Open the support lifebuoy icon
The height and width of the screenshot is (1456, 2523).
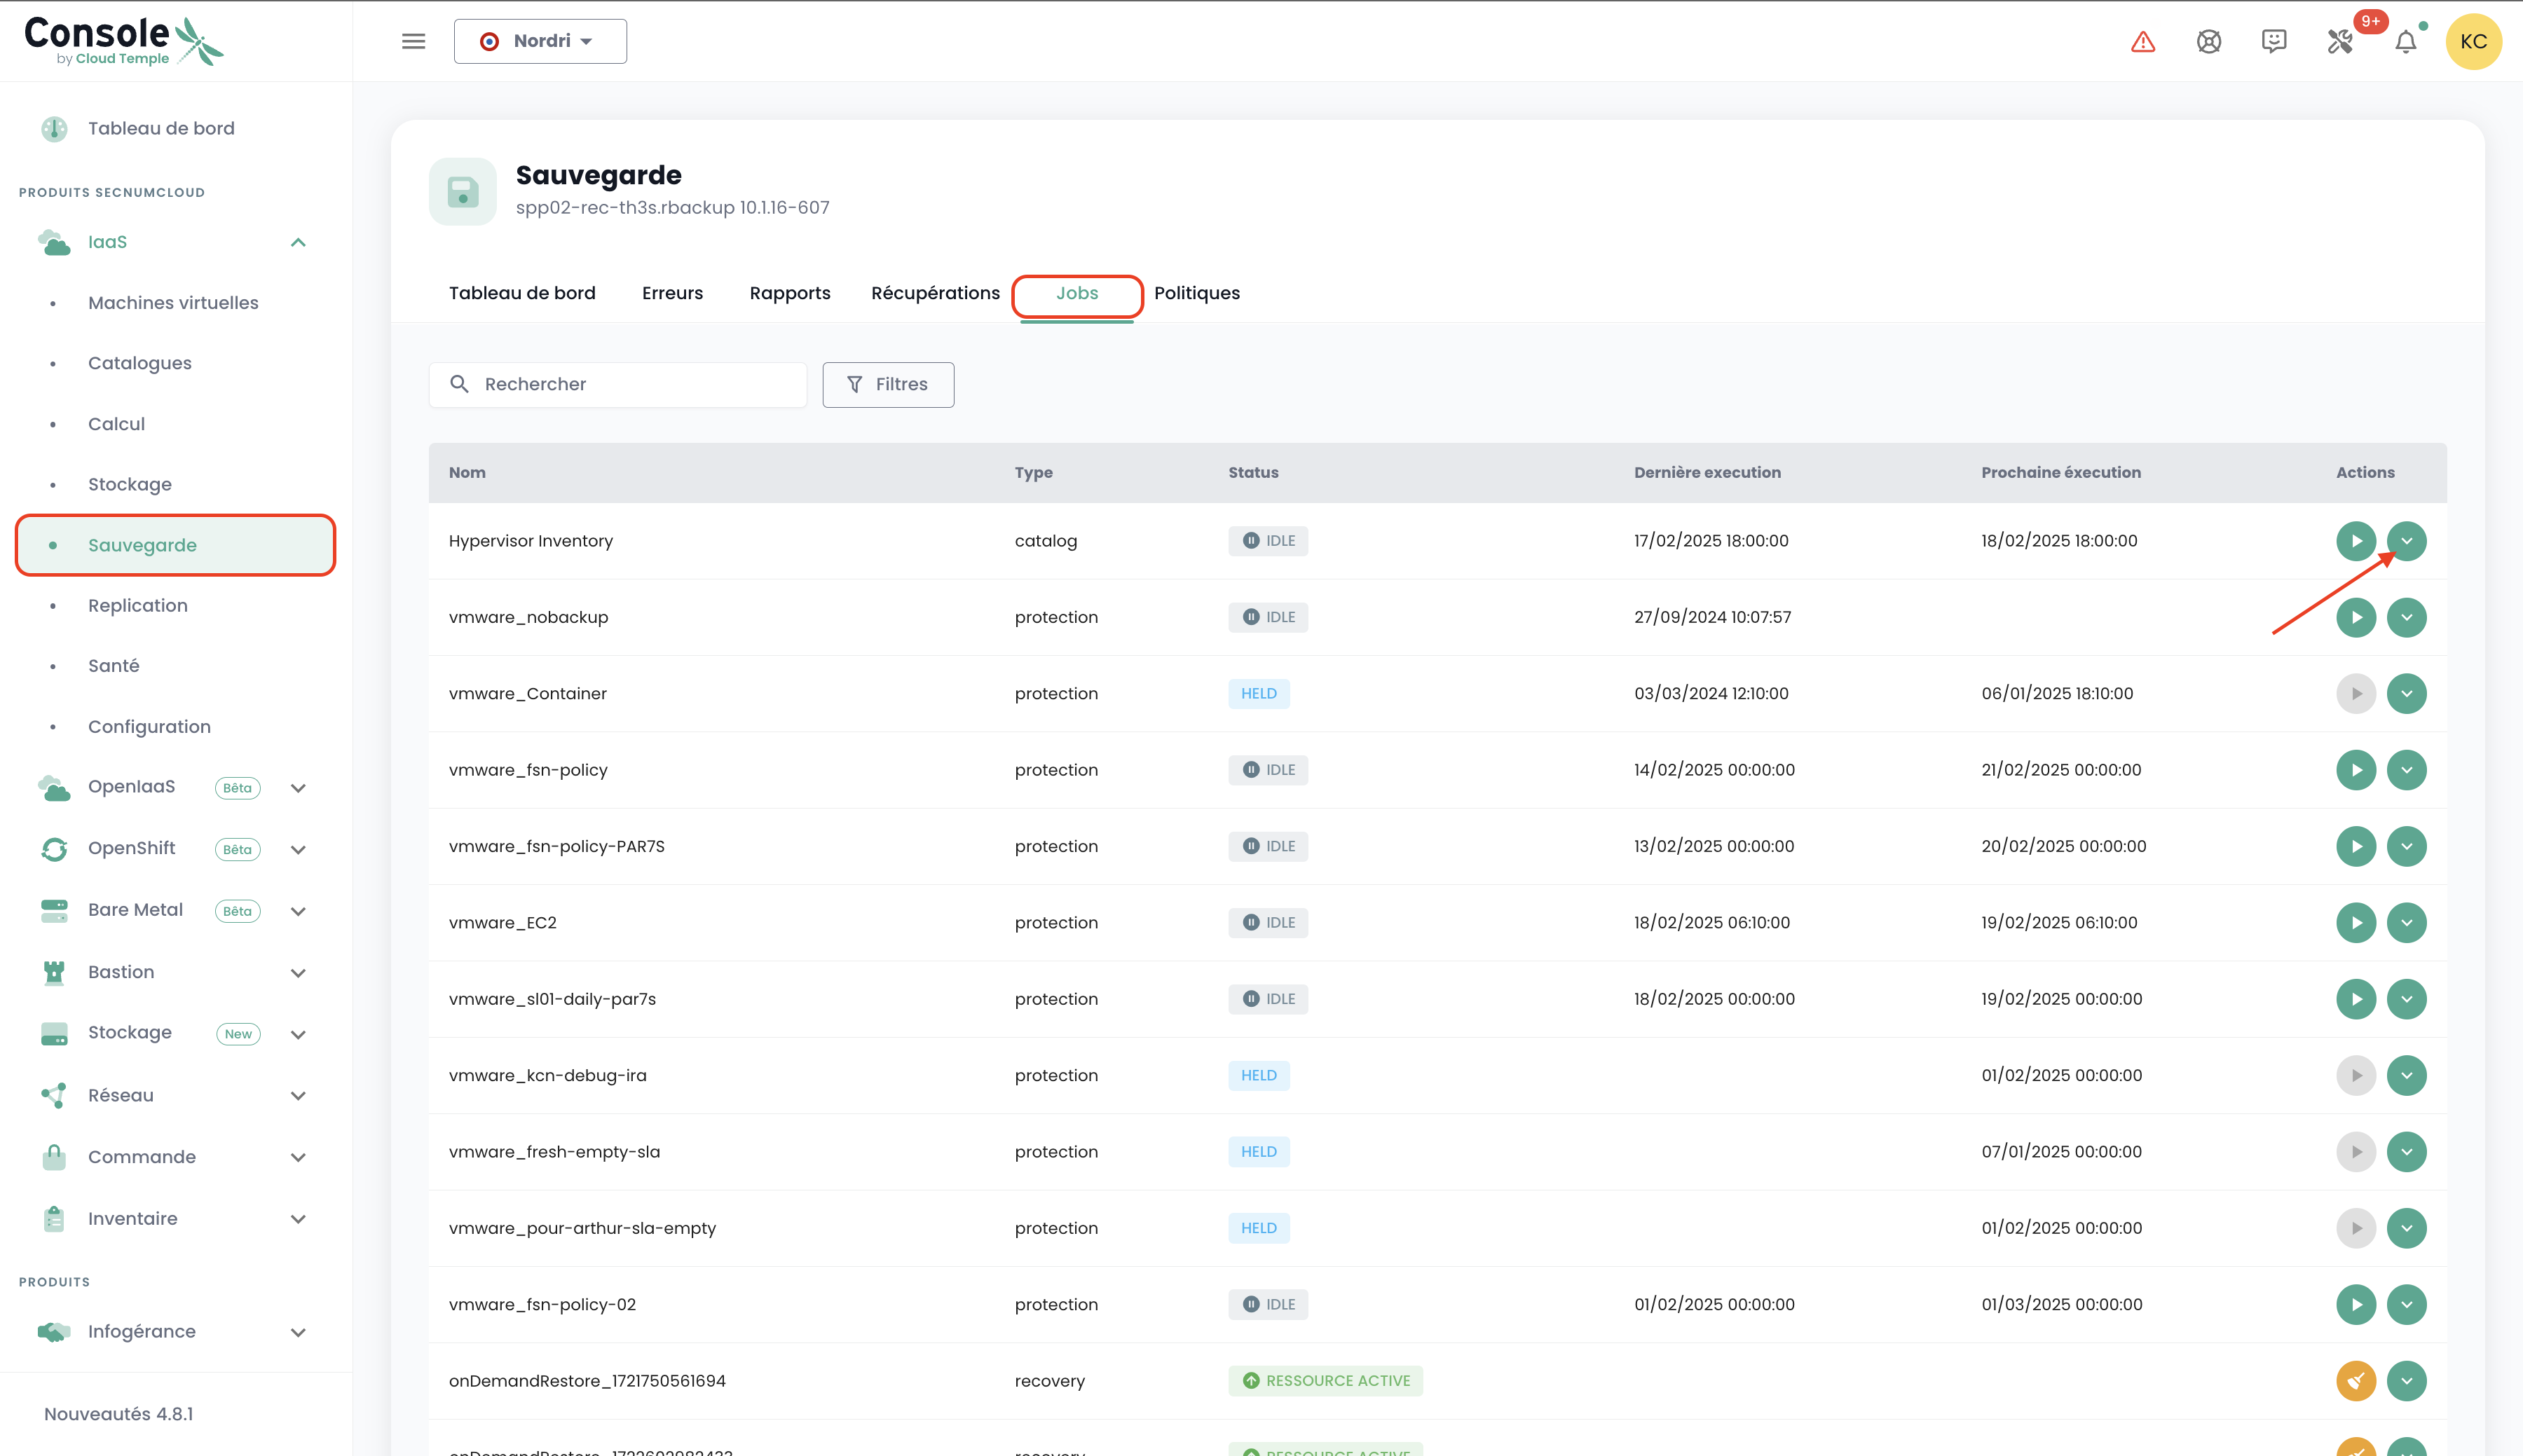point(2208,42)
